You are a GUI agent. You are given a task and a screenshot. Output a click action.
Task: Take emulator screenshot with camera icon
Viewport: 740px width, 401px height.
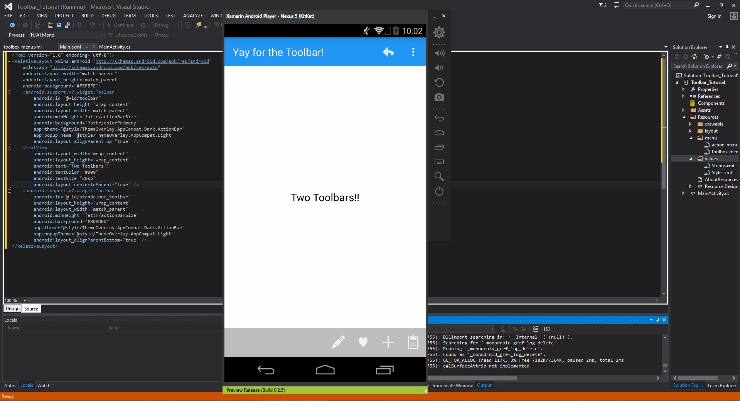click(x=439, y=97)
